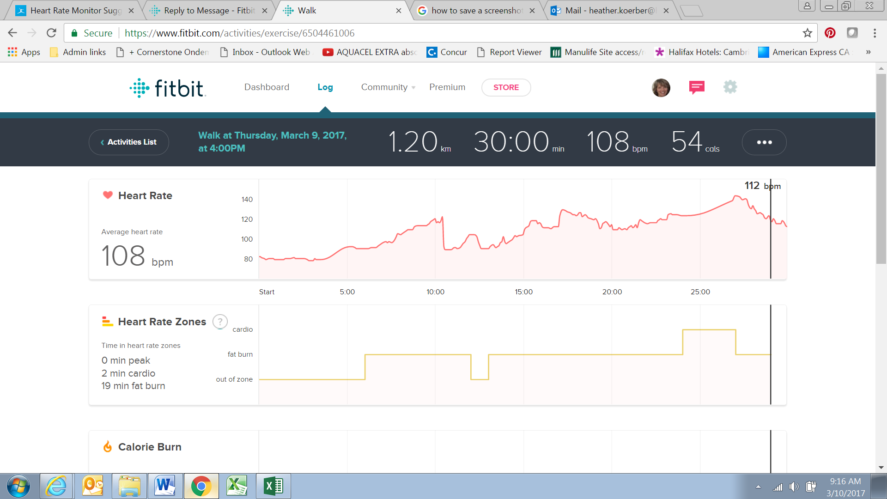This screenshot has width=887, height=499.
Task: Click the user profile avatar
Action: click(x=661, y=87)
